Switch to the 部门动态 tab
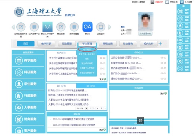The image size is (194, 136). coord(91,86)
